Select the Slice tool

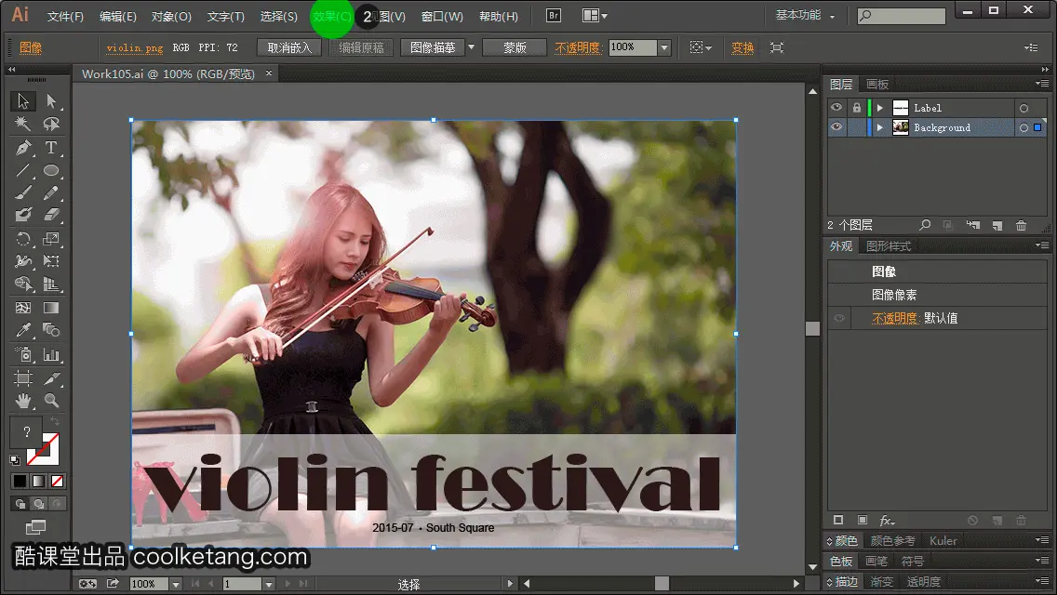tap(51, 378)
